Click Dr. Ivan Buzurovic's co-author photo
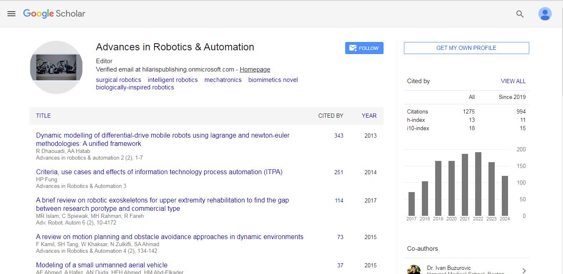This screenshot has height=274, width=563. [414, 270]
